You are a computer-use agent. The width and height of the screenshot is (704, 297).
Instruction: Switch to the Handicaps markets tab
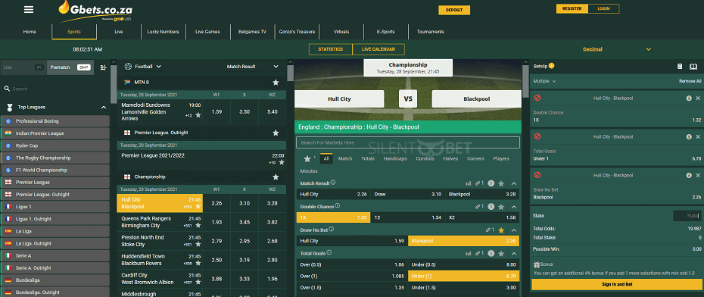point(395,158)
